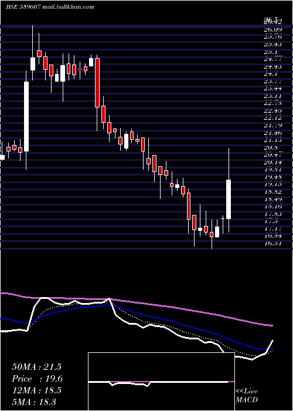Viewport: 293px width, 411px height.
Task: Click the 20.14 price axis label
Action: pyautogui.click(x=272, y=163)
